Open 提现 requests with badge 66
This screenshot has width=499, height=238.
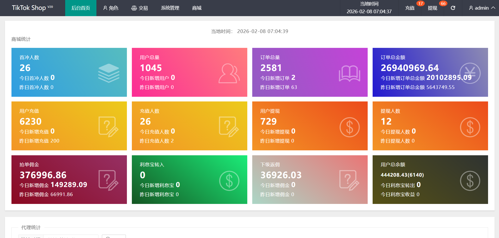[433, 8]
